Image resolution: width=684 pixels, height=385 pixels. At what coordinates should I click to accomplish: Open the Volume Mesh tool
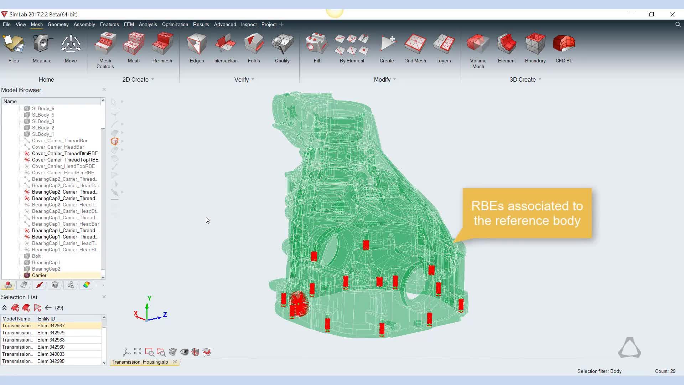478,50
